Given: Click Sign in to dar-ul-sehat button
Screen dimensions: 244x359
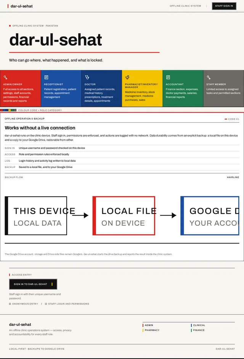Looking at the screenshot, I should click(33, 284).
